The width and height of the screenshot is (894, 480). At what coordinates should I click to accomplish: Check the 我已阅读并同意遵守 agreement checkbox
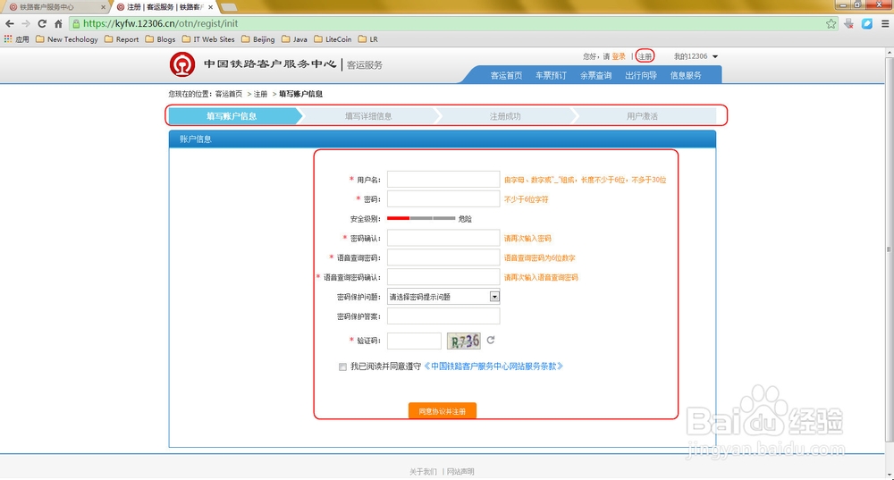[x=342, y=366]
